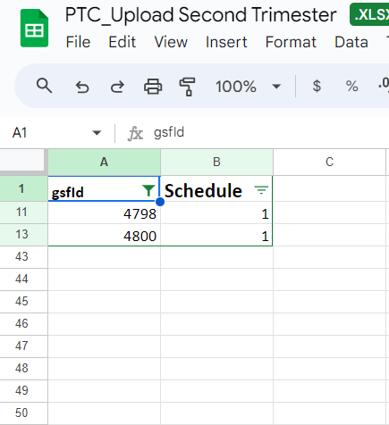
Task: Click the .XLSX file format badge
Action: pyautogui.click(x=369, y=14)
